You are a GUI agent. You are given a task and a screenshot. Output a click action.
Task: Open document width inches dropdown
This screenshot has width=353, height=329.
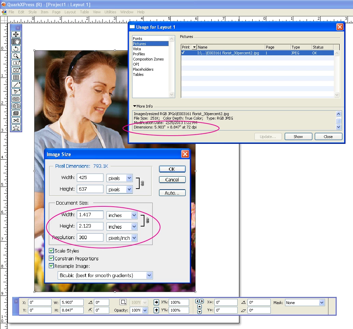pos(134,215)
